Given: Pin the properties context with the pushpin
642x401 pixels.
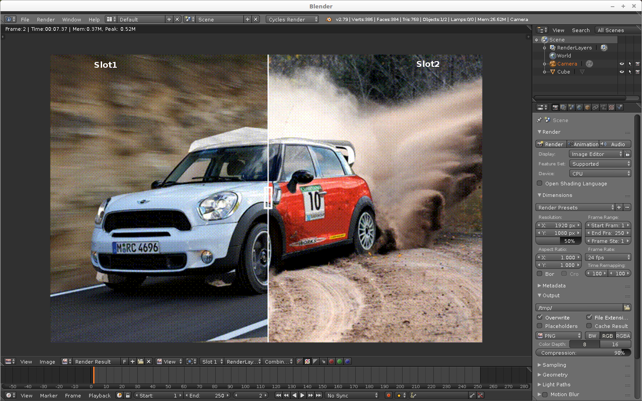Looking at the screenshot, I should pyautogui.click(x=539, y=120).
